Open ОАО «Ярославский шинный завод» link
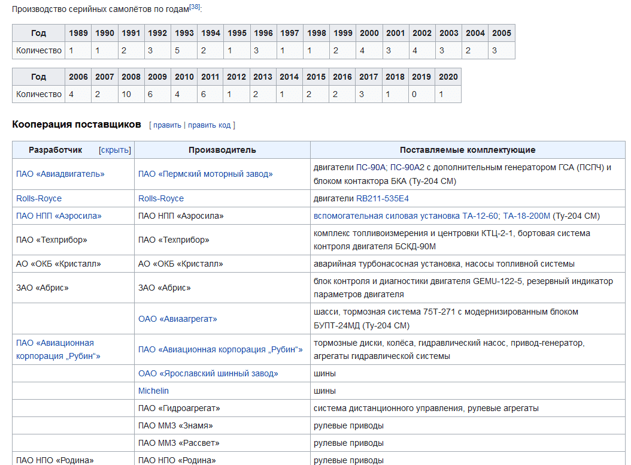Viewport: 631px width, 465px height. 208,373
